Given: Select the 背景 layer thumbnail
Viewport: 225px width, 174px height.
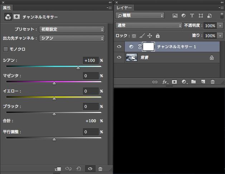Looking at the screenshot, I should [132, 57].
